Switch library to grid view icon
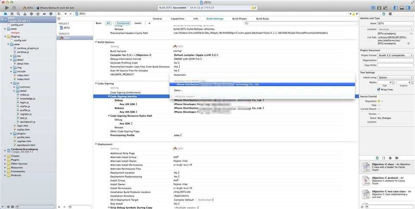 362,207
